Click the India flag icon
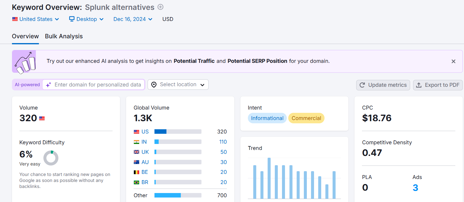 [137, 142]
